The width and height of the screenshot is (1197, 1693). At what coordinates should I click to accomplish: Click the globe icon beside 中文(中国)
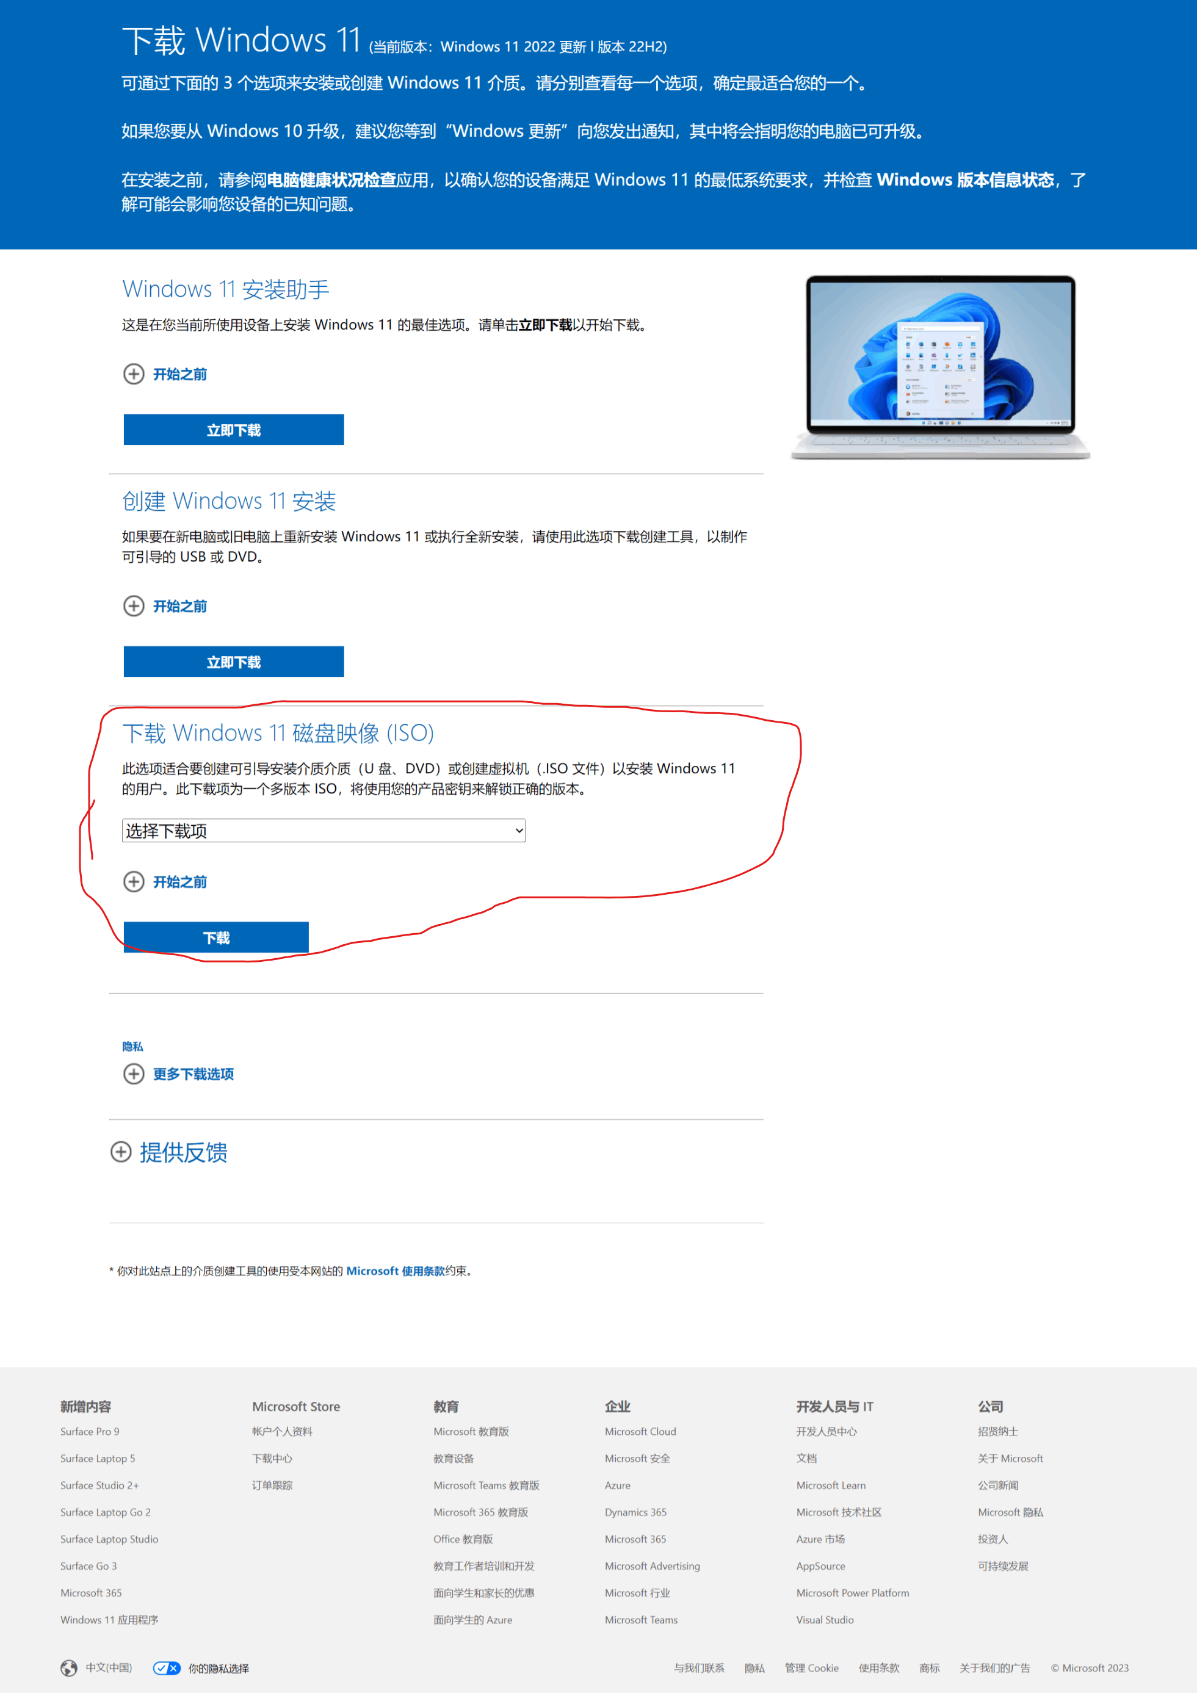point(68,1668)
